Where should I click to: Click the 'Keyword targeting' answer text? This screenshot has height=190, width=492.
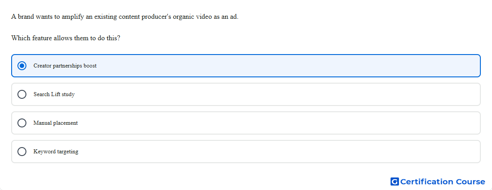[56, 152]
